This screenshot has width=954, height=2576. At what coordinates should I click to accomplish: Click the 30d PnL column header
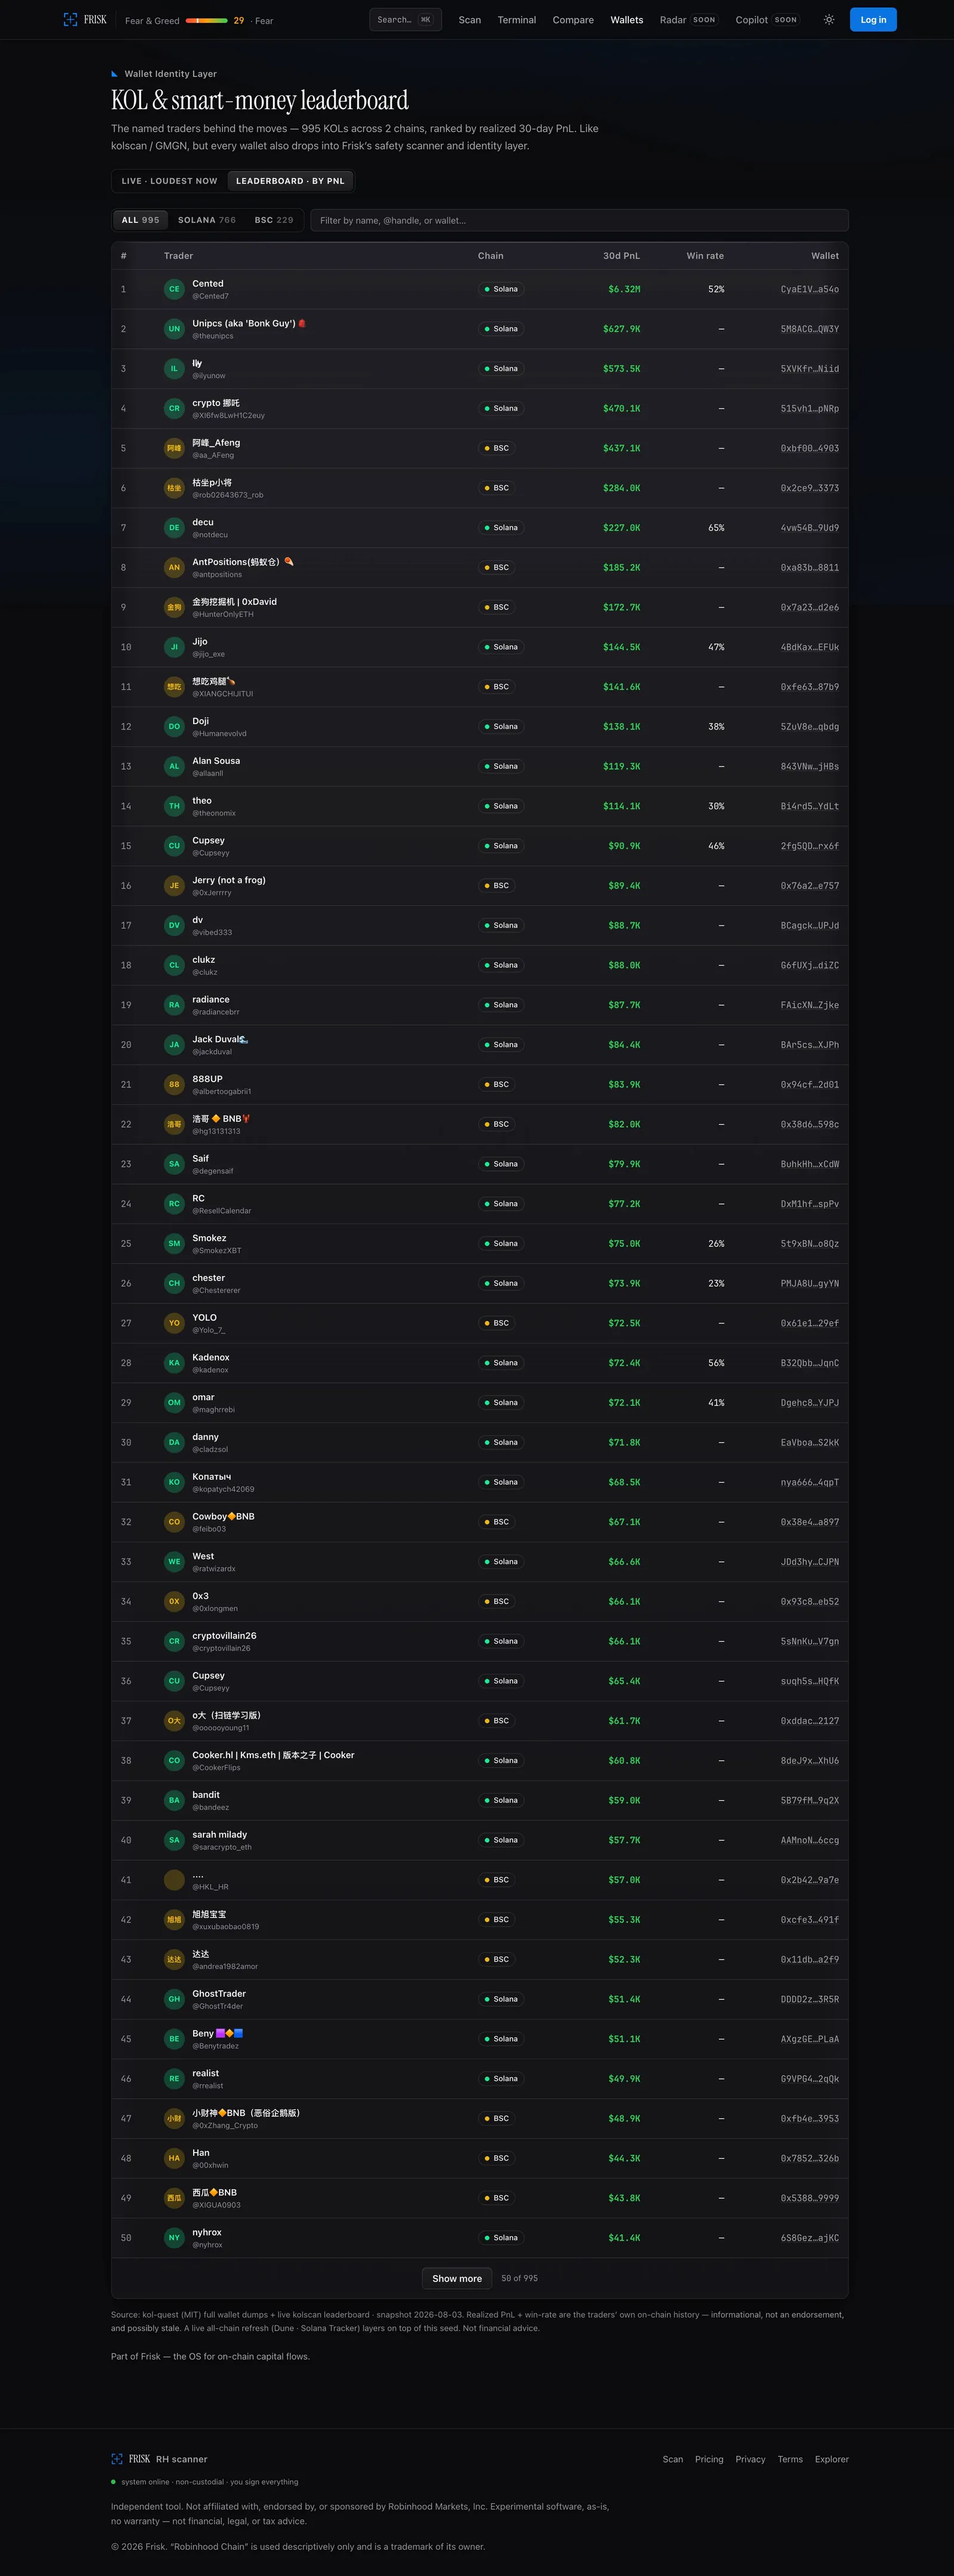(x=621, y=256)
